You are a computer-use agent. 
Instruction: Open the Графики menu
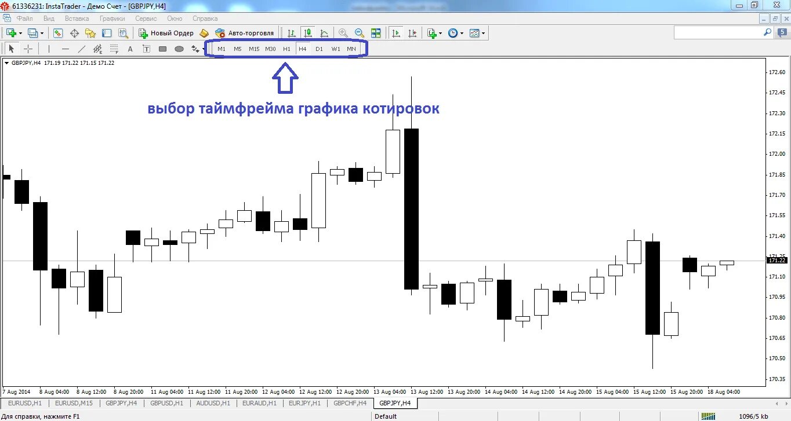pos(113,19)
